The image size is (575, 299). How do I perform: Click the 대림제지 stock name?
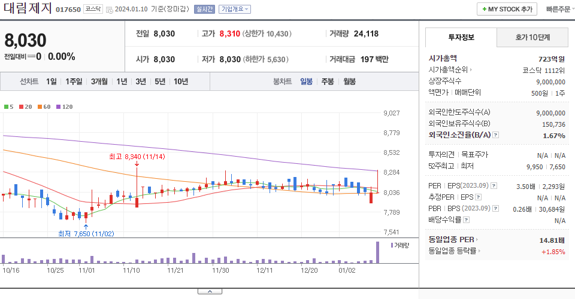tap(28, 8)
